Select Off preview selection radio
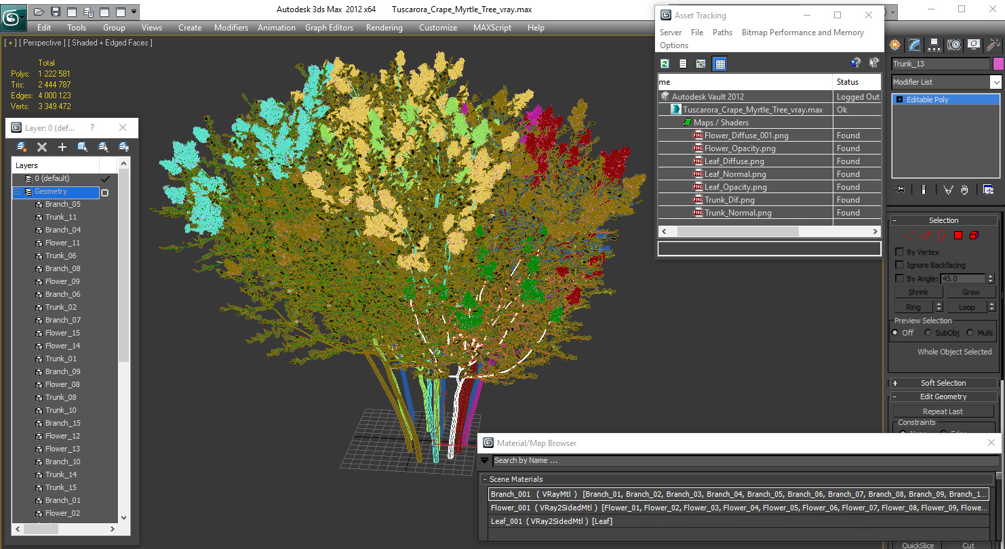This screenshot has height=549, width=1005. [895, 333]
